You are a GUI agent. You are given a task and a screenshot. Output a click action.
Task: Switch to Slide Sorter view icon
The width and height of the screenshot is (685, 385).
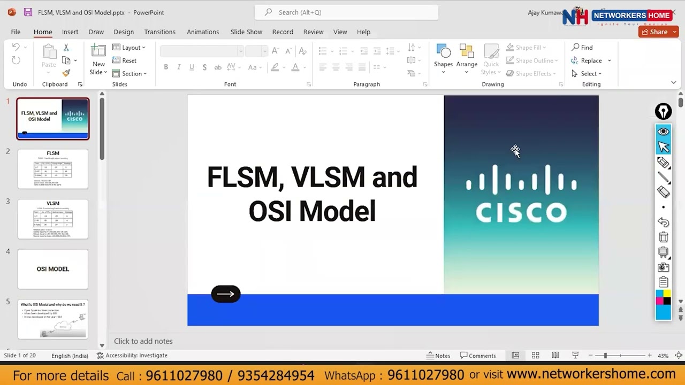point(535,356)
